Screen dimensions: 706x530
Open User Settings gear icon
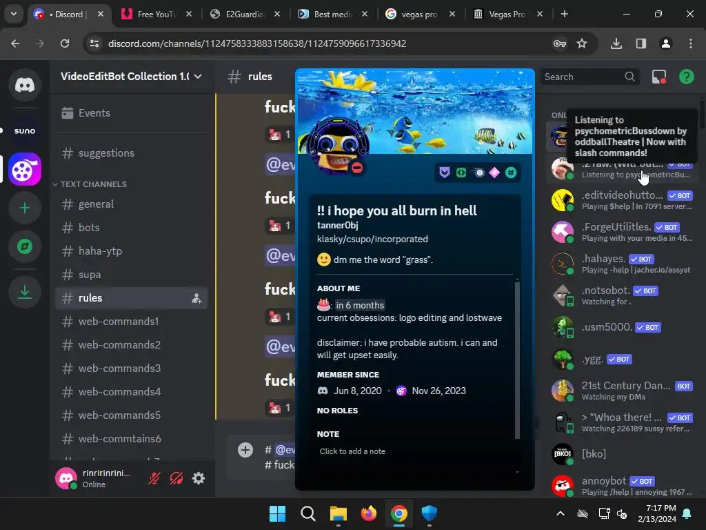pyautogui.click(x=199, y=478)
